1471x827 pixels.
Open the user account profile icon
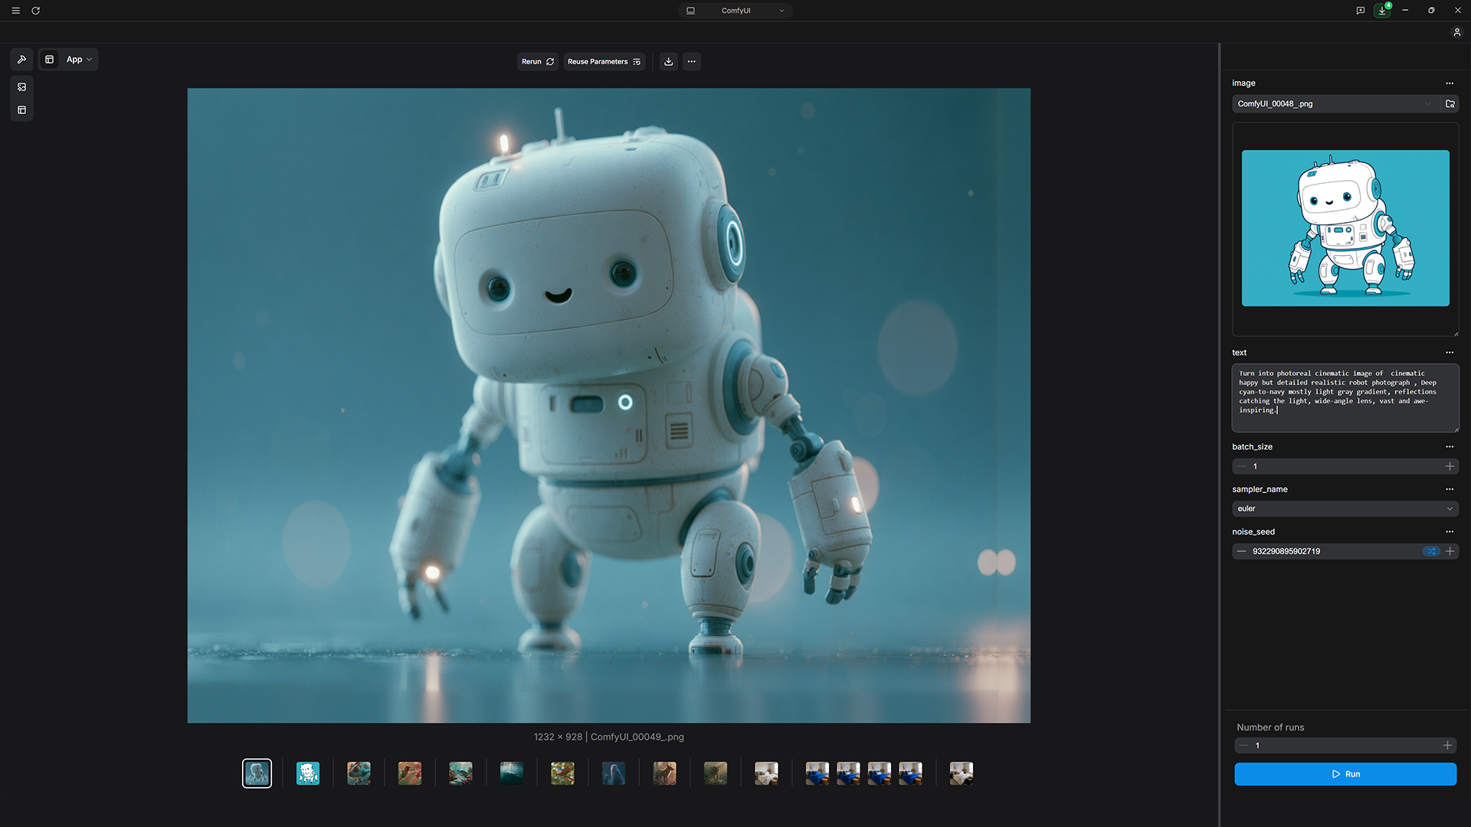click(1457, 32)
